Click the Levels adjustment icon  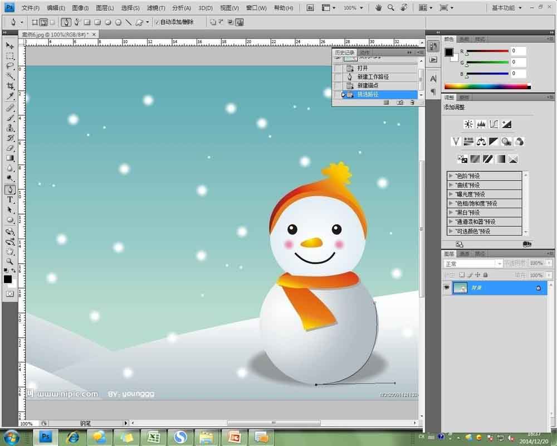coord(481,124)
